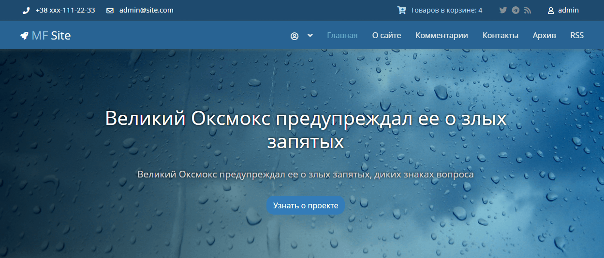Navigate to Комментарии section
The width and height of the screenshot is (604, 258).
442,35
